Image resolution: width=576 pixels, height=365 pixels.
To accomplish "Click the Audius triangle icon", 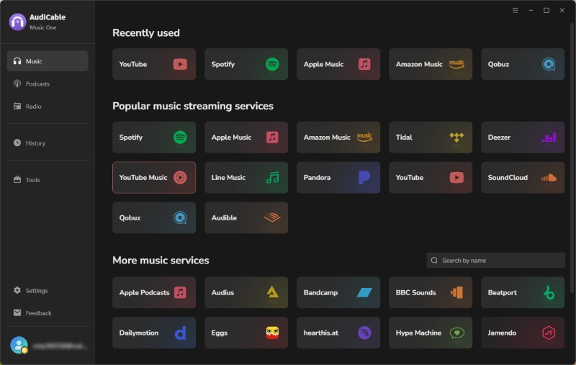I will click(272, 292).
